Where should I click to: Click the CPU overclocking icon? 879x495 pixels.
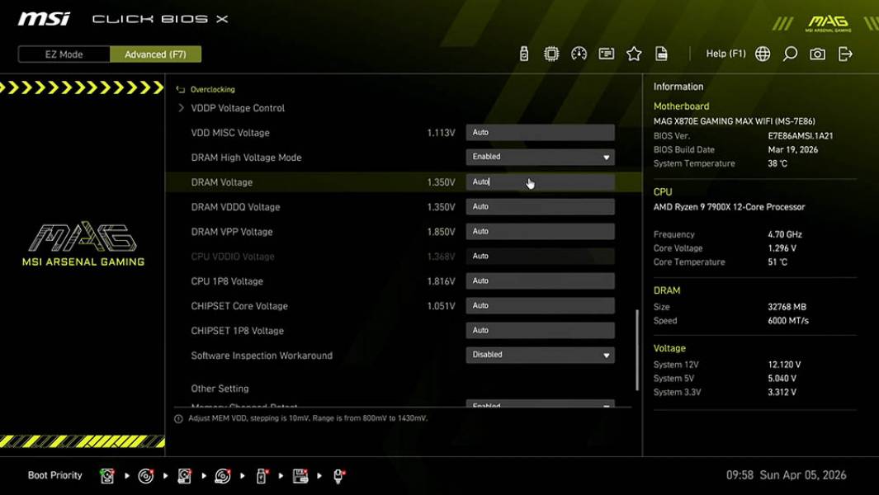tap(551, 53)
